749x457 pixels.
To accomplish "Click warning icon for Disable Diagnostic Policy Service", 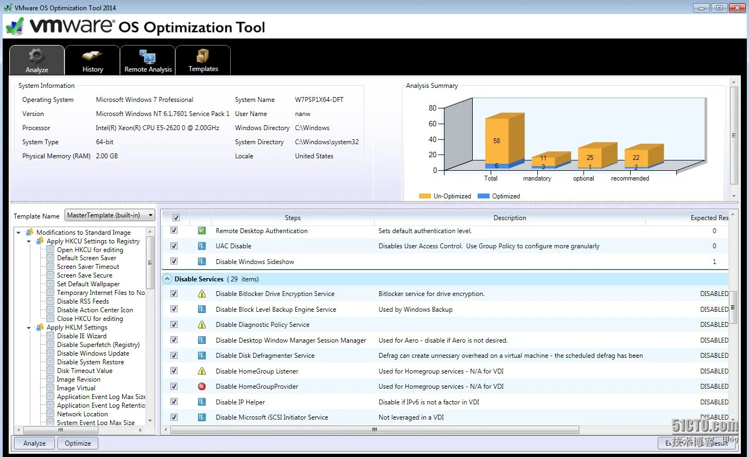I will (x=202, y=325).
